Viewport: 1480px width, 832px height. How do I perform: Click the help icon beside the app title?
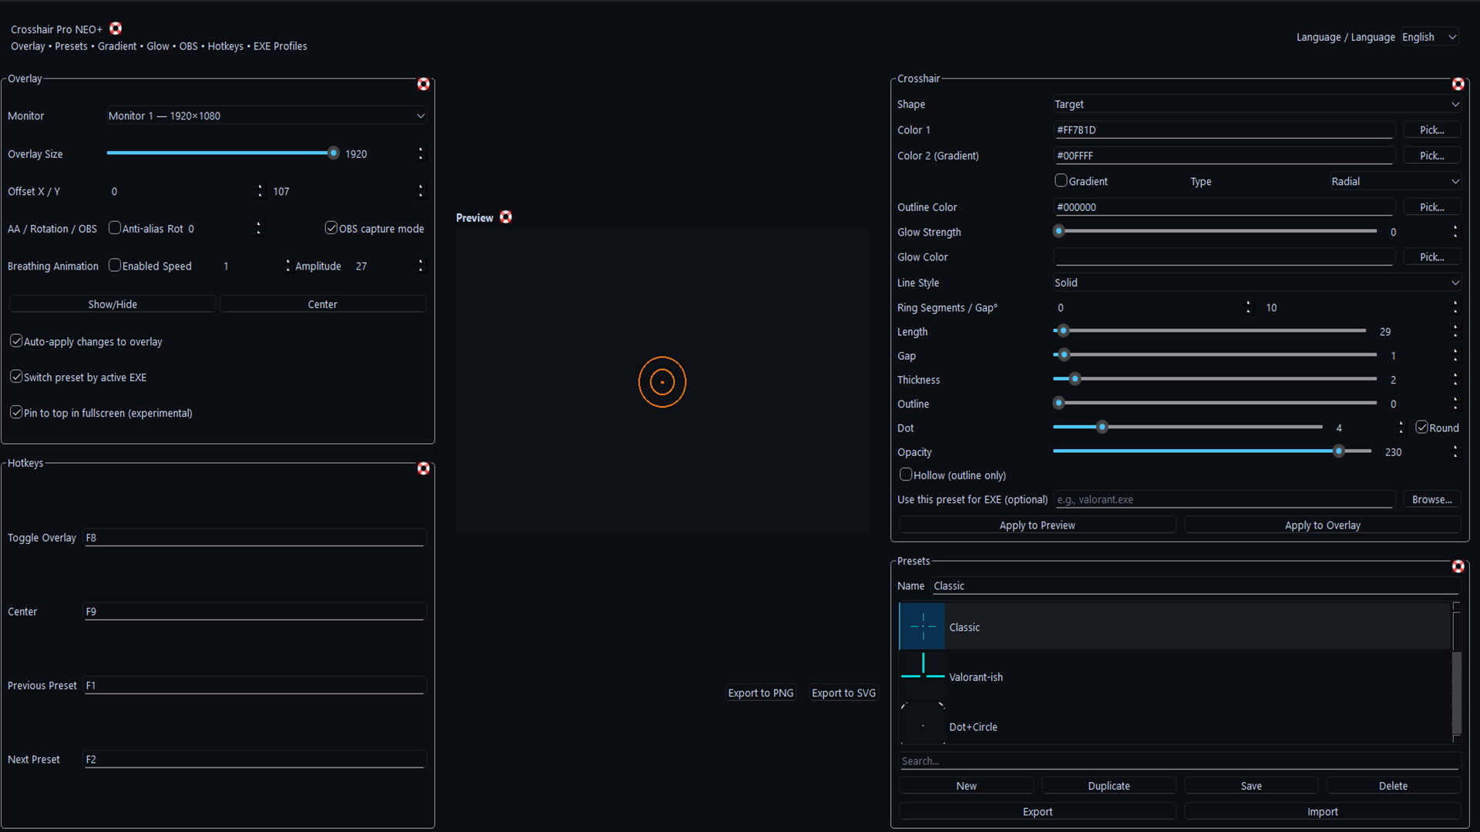(116, 29)
